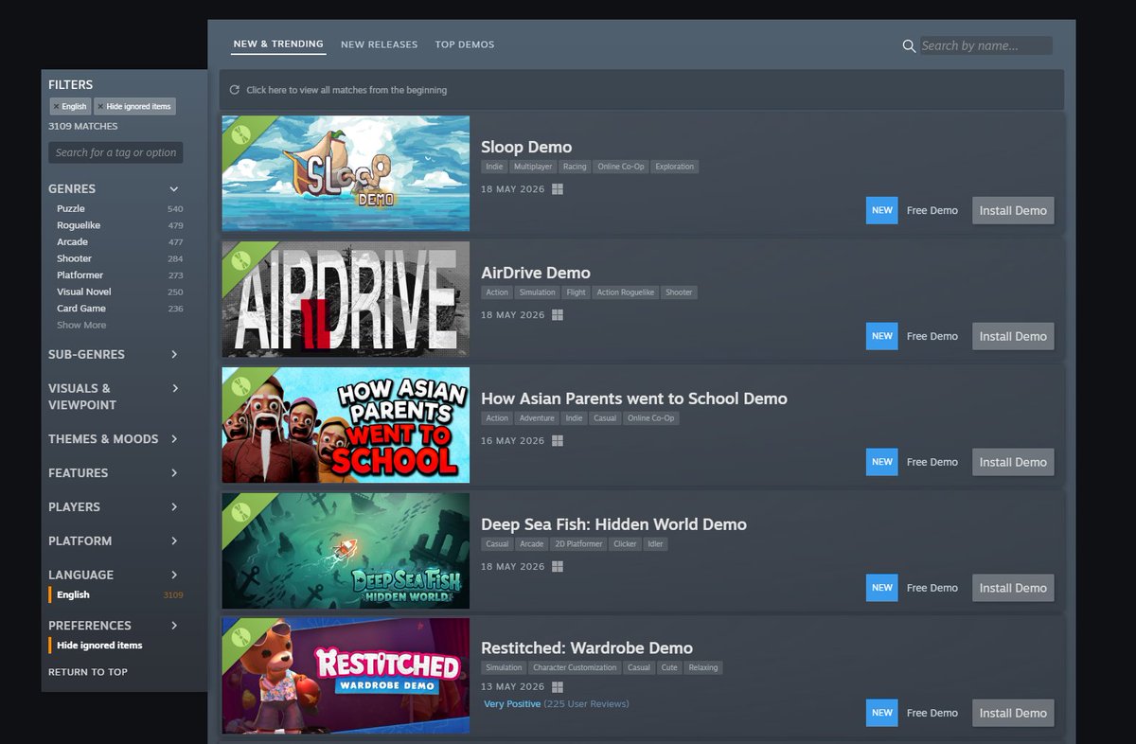
Task: Click the Action Roguelike tag on AirDrive Demo
Action: [x=626, y=292]
